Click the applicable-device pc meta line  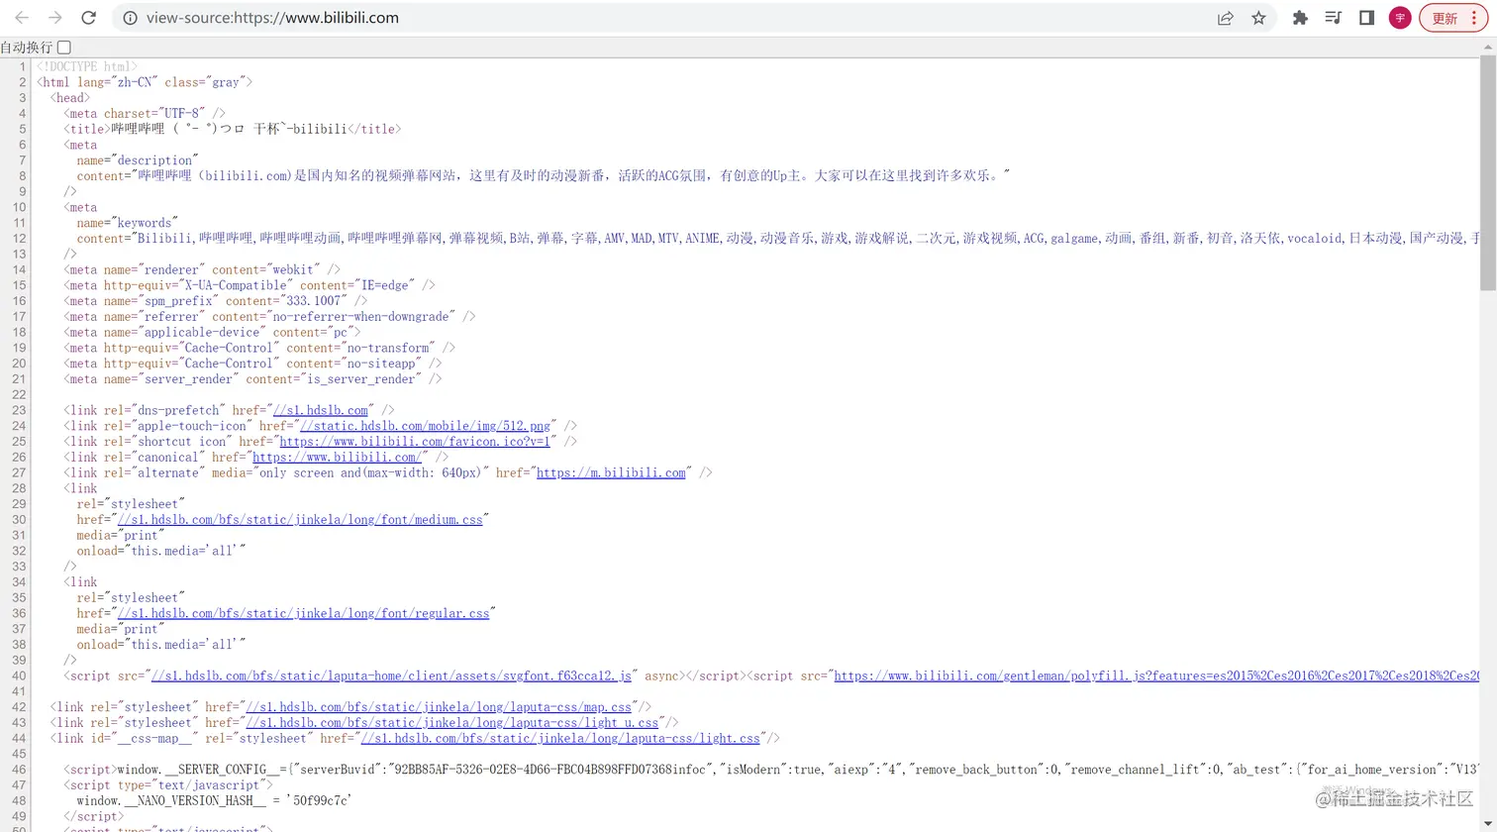(213, 332)
